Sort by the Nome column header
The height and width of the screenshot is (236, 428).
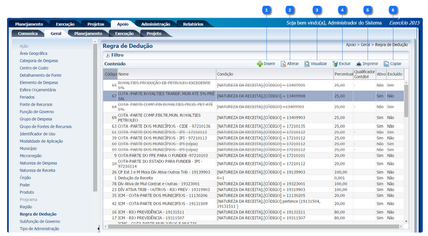point(124,73)
